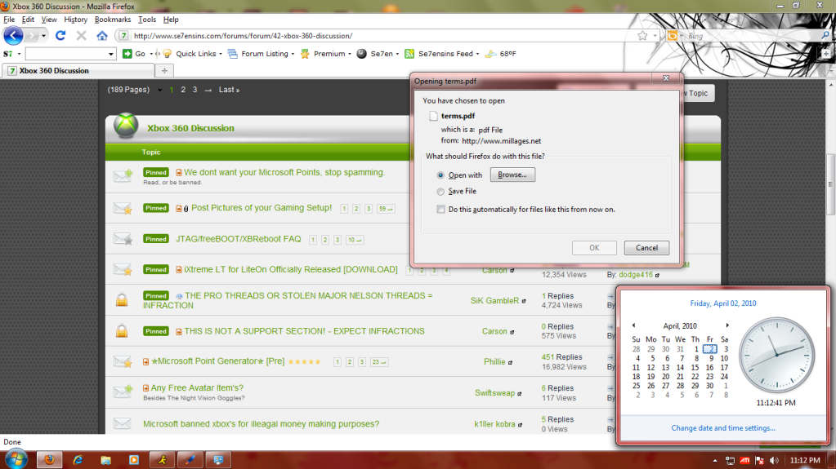The width and height of the screenshot is (836, 469).
Task: Go to next month in calendar
Action: point(727,325)
